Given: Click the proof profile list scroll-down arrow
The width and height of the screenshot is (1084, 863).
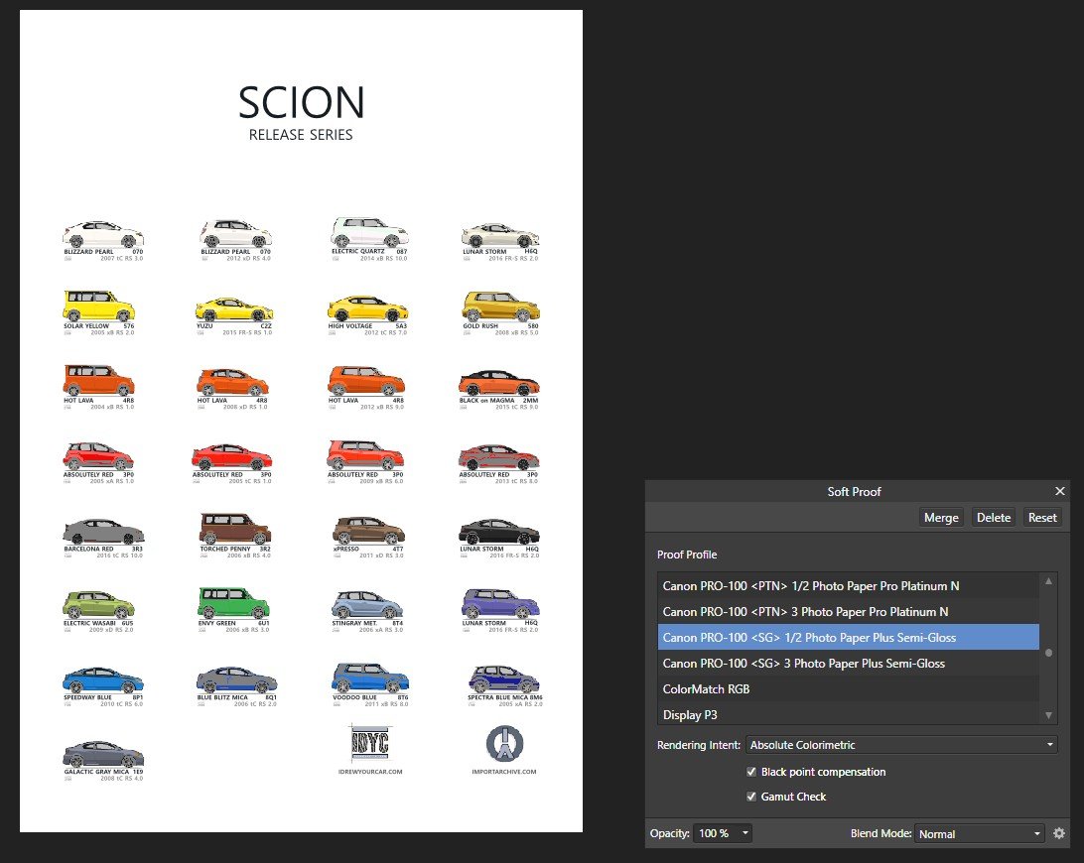Looking at the screenshot, I should pos(1048,716).
